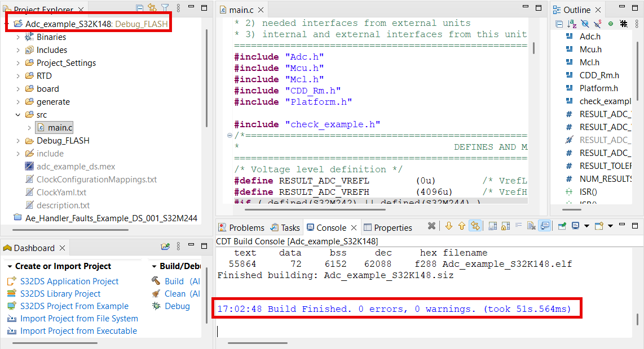Viewport: 644px width, 349px height.
Task: Open the Properties tab
Action: (x=388, y=227)
